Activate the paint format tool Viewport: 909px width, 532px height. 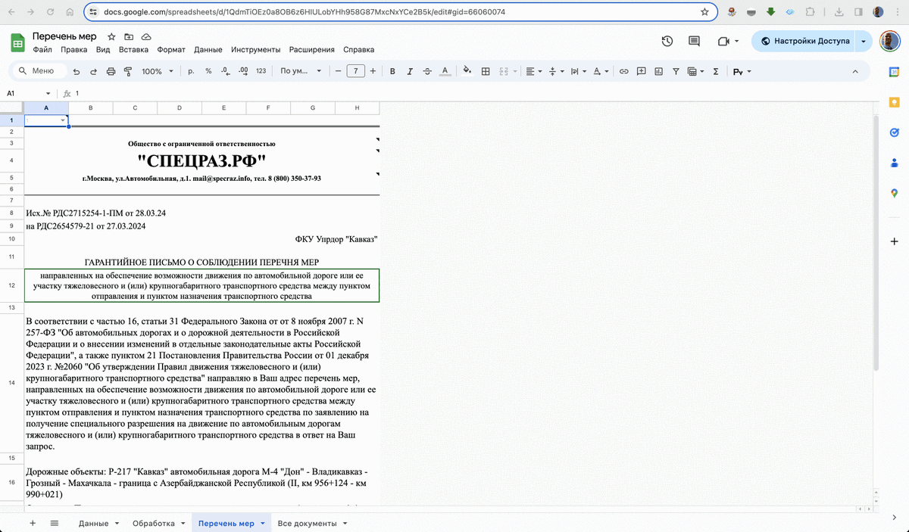(127, 71)
